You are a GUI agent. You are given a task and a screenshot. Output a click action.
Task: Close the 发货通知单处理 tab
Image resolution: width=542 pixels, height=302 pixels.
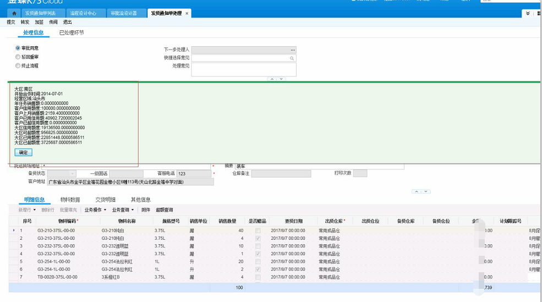(x=187, y=13)
